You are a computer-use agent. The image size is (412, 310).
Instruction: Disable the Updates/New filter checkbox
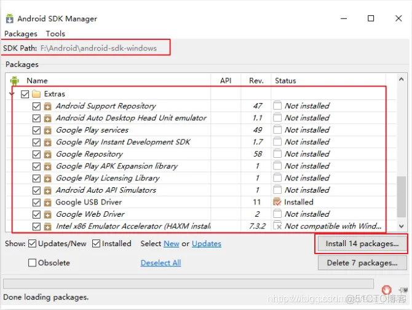tap(33, 244)
